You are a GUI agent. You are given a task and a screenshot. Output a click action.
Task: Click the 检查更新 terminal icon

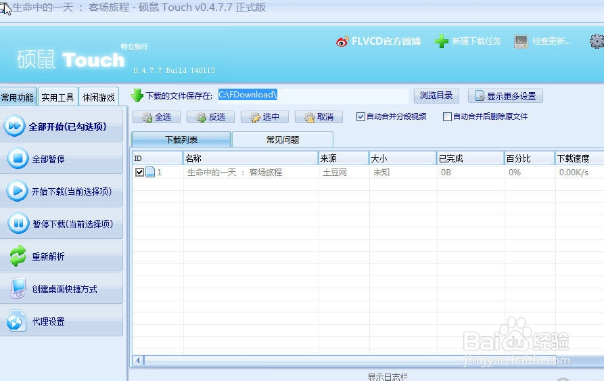[521, 41]
